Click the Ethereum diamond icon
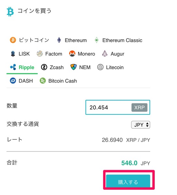 click(x=59, y=40)
